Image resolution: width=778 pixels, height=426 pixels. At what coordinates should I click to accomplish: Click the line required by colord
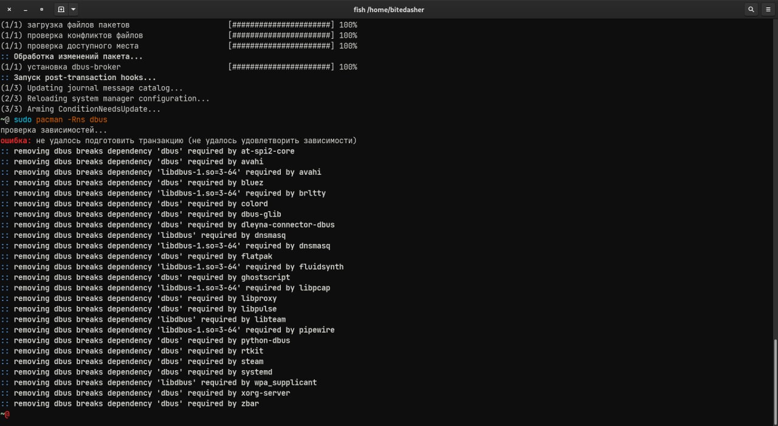134,204
